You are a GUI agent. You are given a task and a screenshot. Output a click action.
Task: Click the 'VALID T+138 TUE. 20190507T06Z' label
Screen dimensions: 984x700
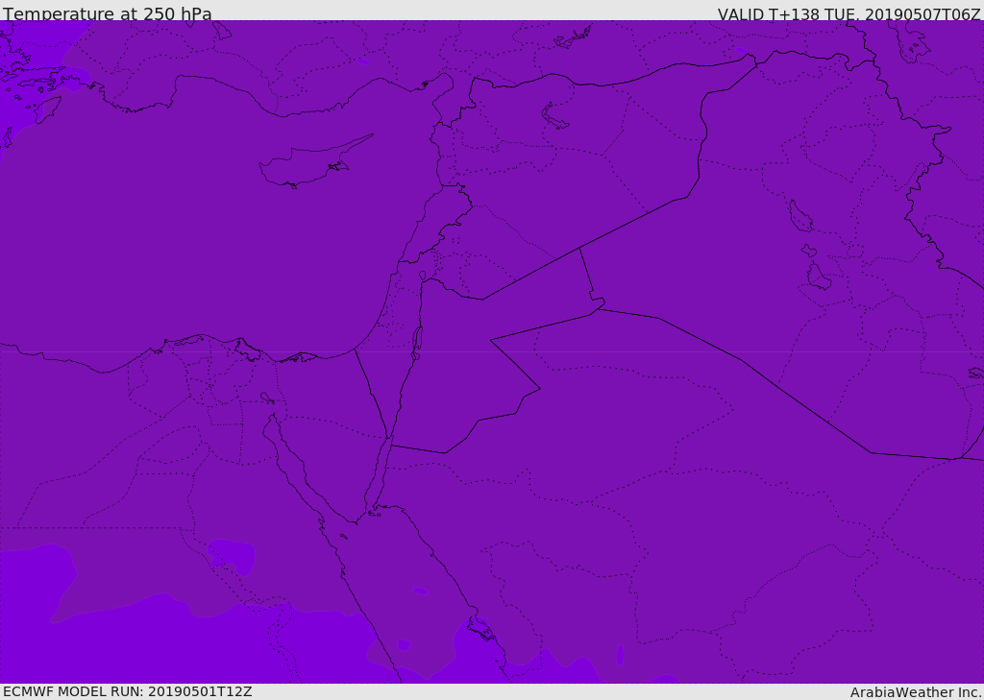[849, 14]
